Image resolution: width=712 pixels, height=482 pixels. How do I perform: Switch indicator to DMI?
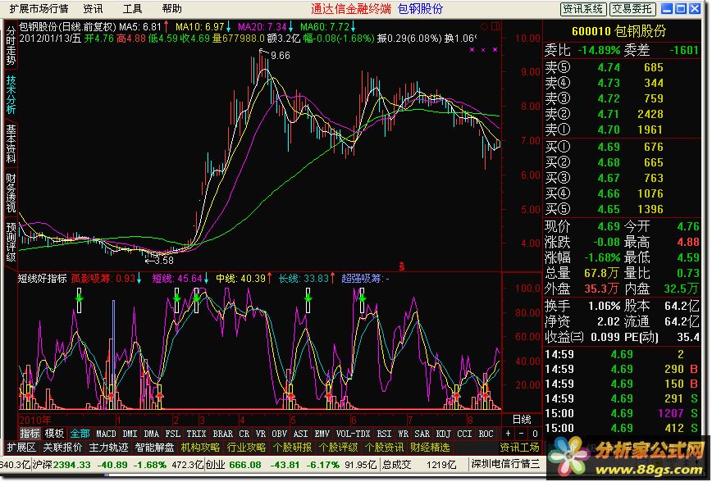point(130,434)
